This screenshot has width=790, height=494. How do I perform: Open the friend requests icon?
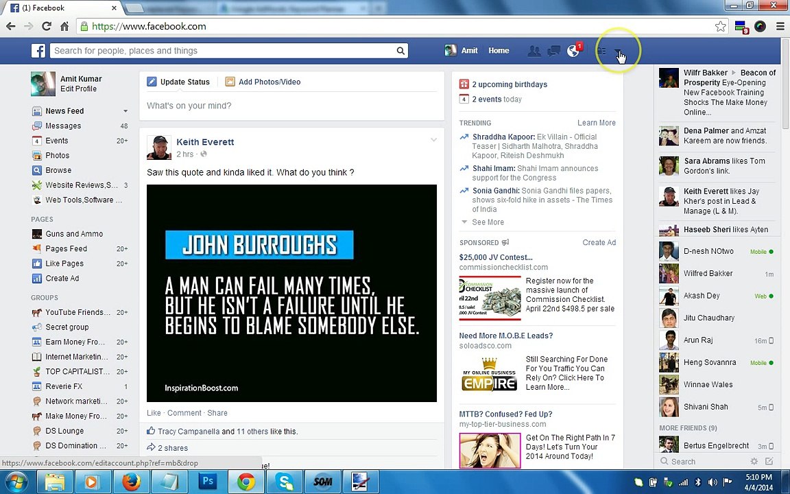pyautogui.click(x=534, y=50)
